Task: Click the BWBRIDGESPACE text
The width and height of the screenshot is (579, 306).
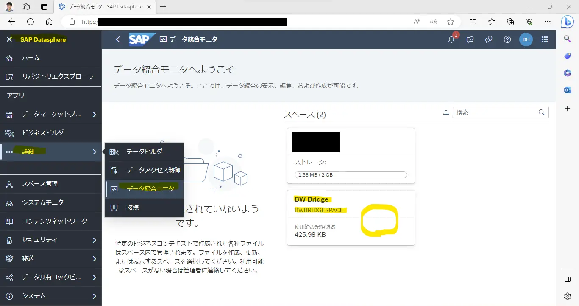Action: click(x=319, y=210)
